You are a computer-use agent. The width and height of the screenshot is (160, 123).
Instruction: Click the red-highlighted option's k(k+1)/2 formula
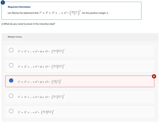(x=39, y=82)
